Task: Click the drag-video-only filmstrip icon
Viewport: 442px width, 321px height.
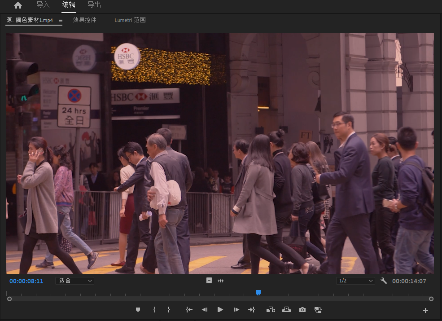Action: point(209,281)
